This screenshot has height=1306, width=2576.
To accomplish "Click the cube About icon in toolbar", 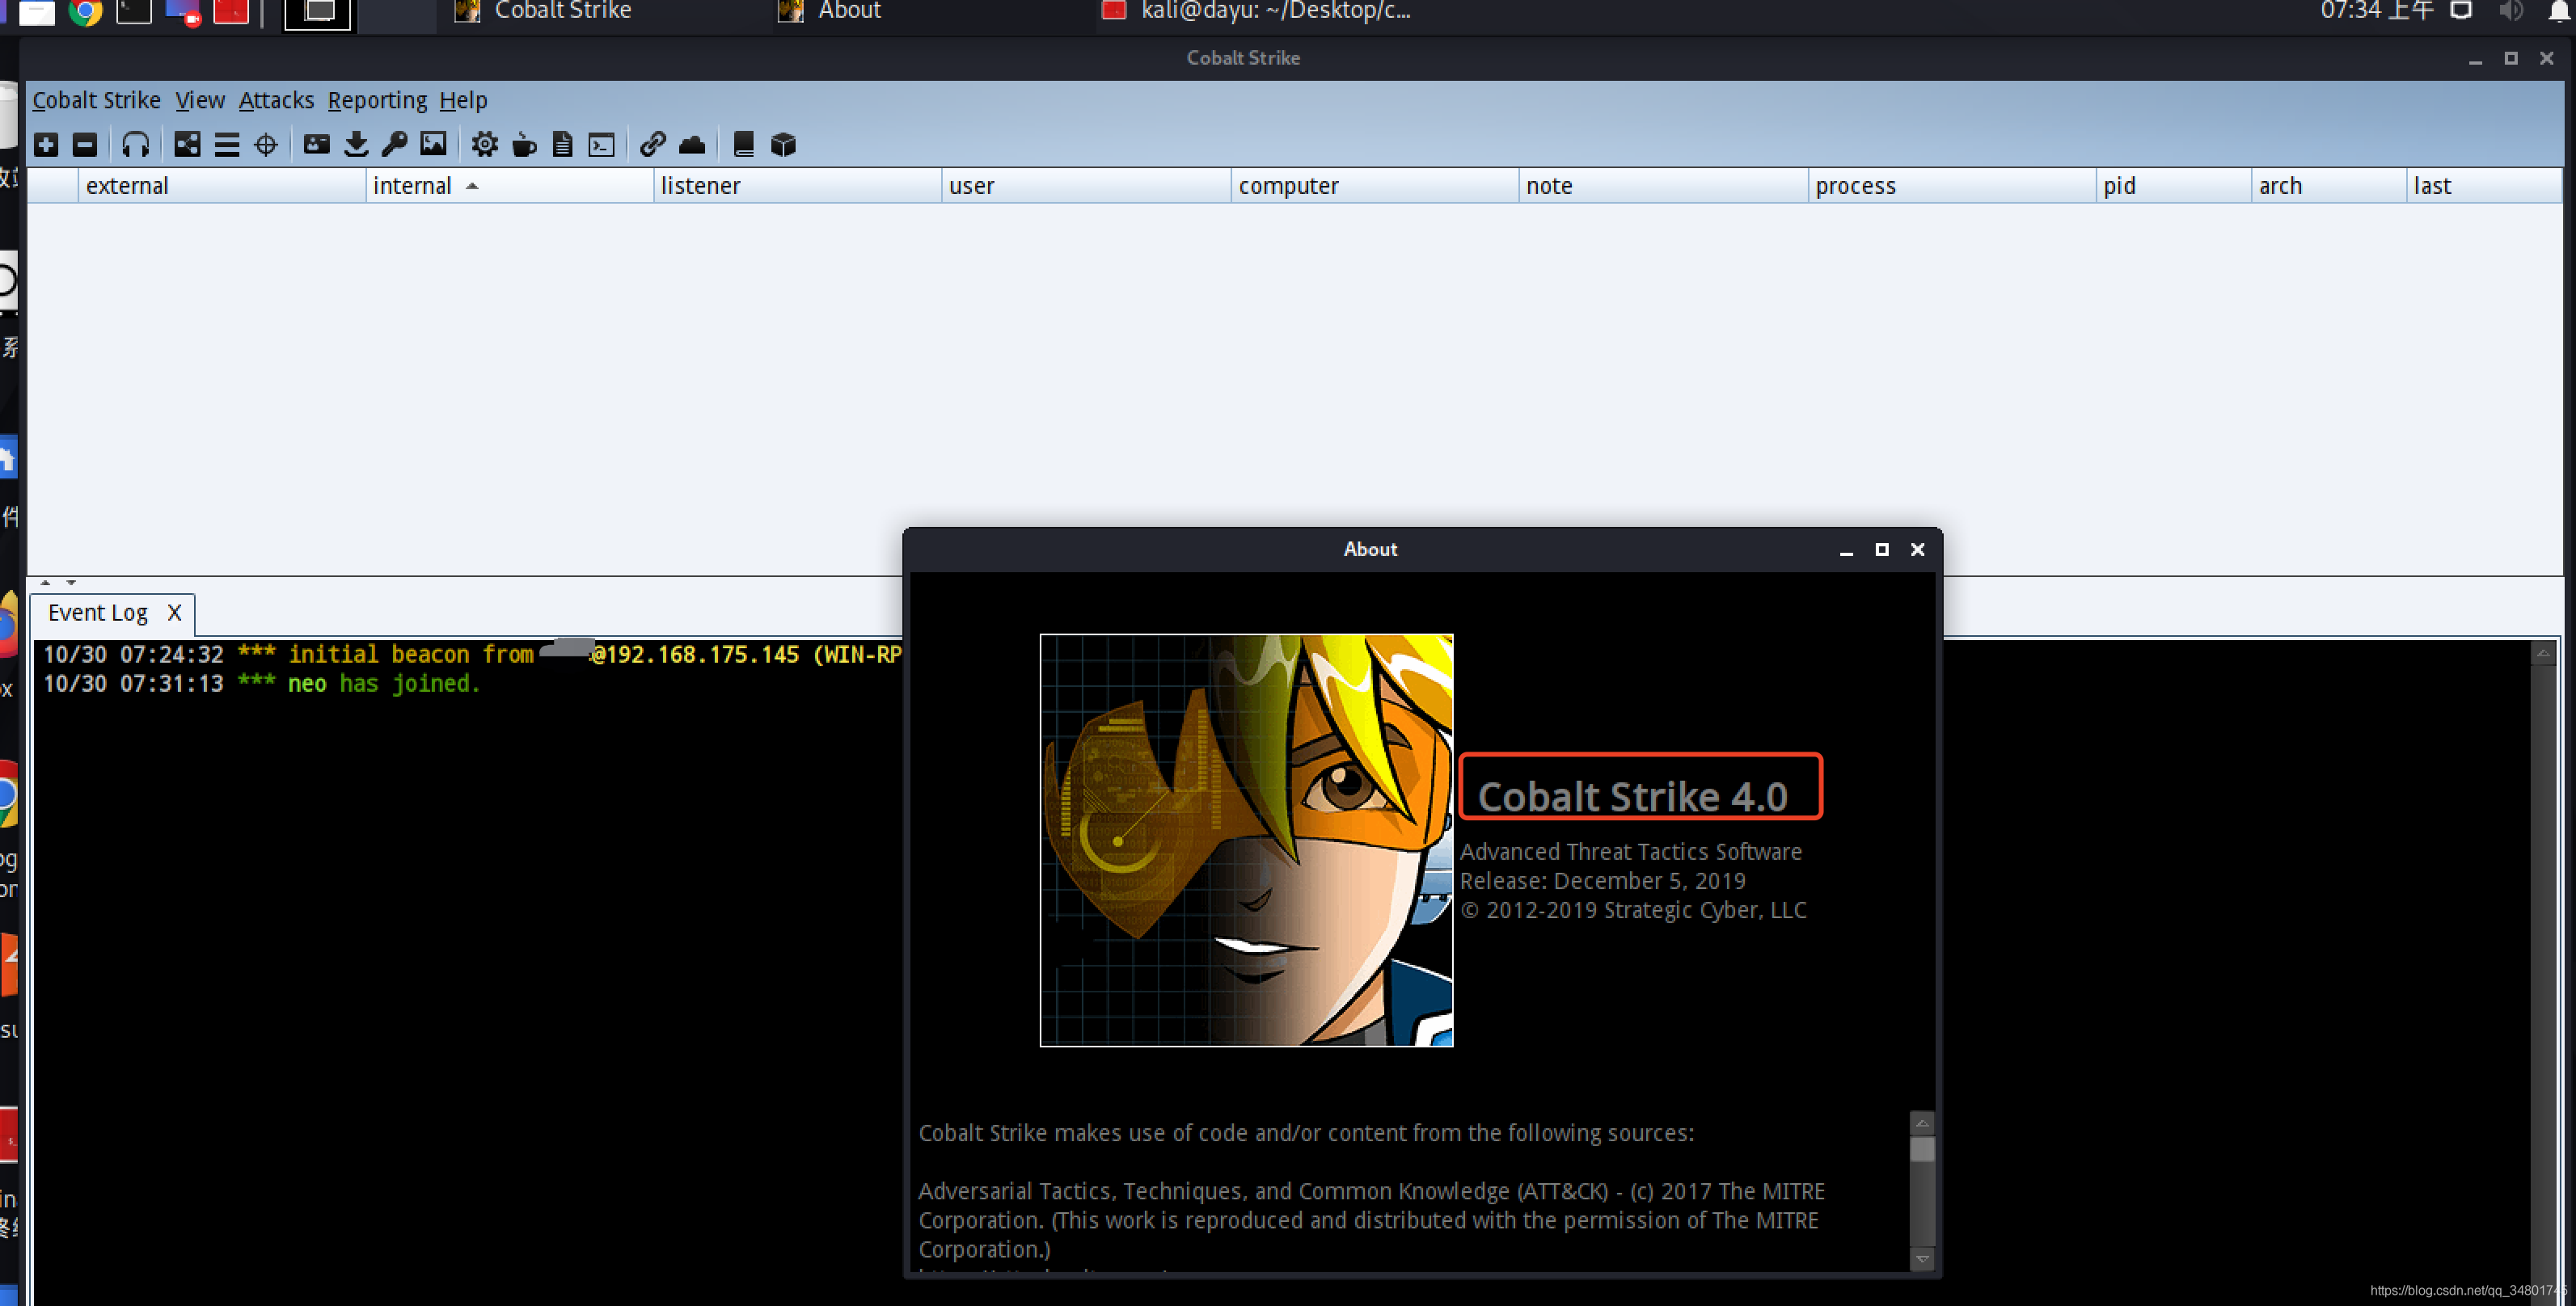I will [783, 145].
